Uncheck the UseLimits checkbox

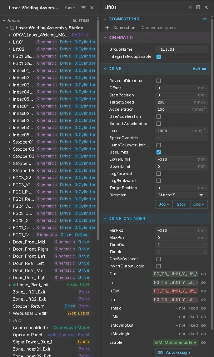click(x=159, y=152)
